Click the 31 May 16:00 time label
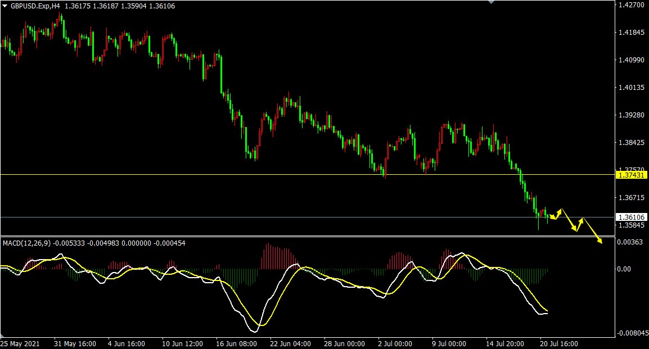The image size is (649, 349). point(75,343)
